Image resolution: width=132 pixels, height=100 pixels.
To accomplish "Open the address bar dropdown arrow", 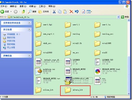I will tap(118, 17).
